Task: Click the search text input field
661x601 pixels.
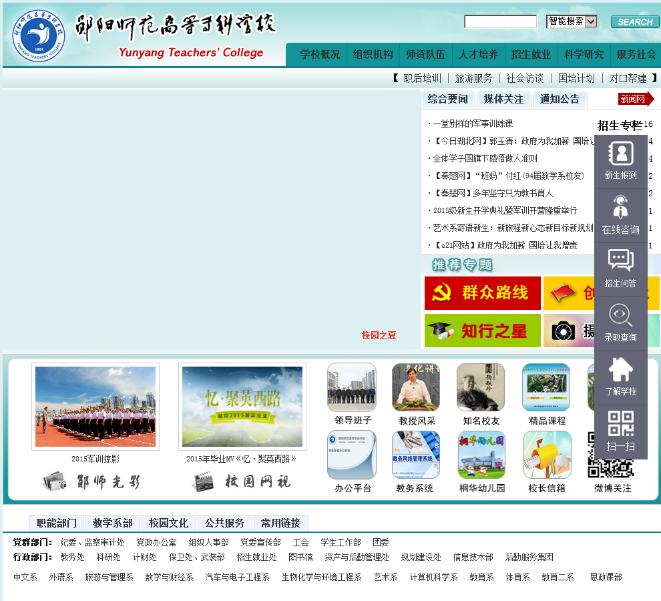Action: point(500,21)
